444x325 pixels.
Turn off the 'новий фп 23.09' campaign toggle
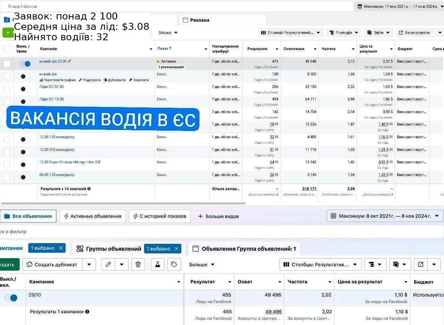[25, 64]
